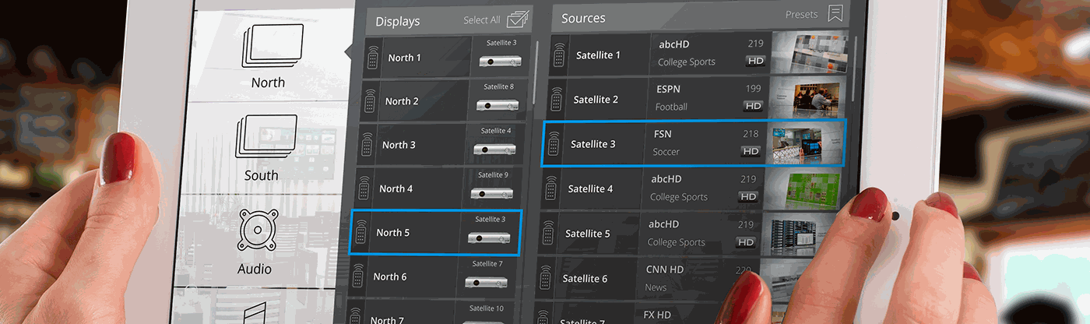Tap the remote icon for North 5
This screenshot has width=1090, height=324.
pos(360,232)
